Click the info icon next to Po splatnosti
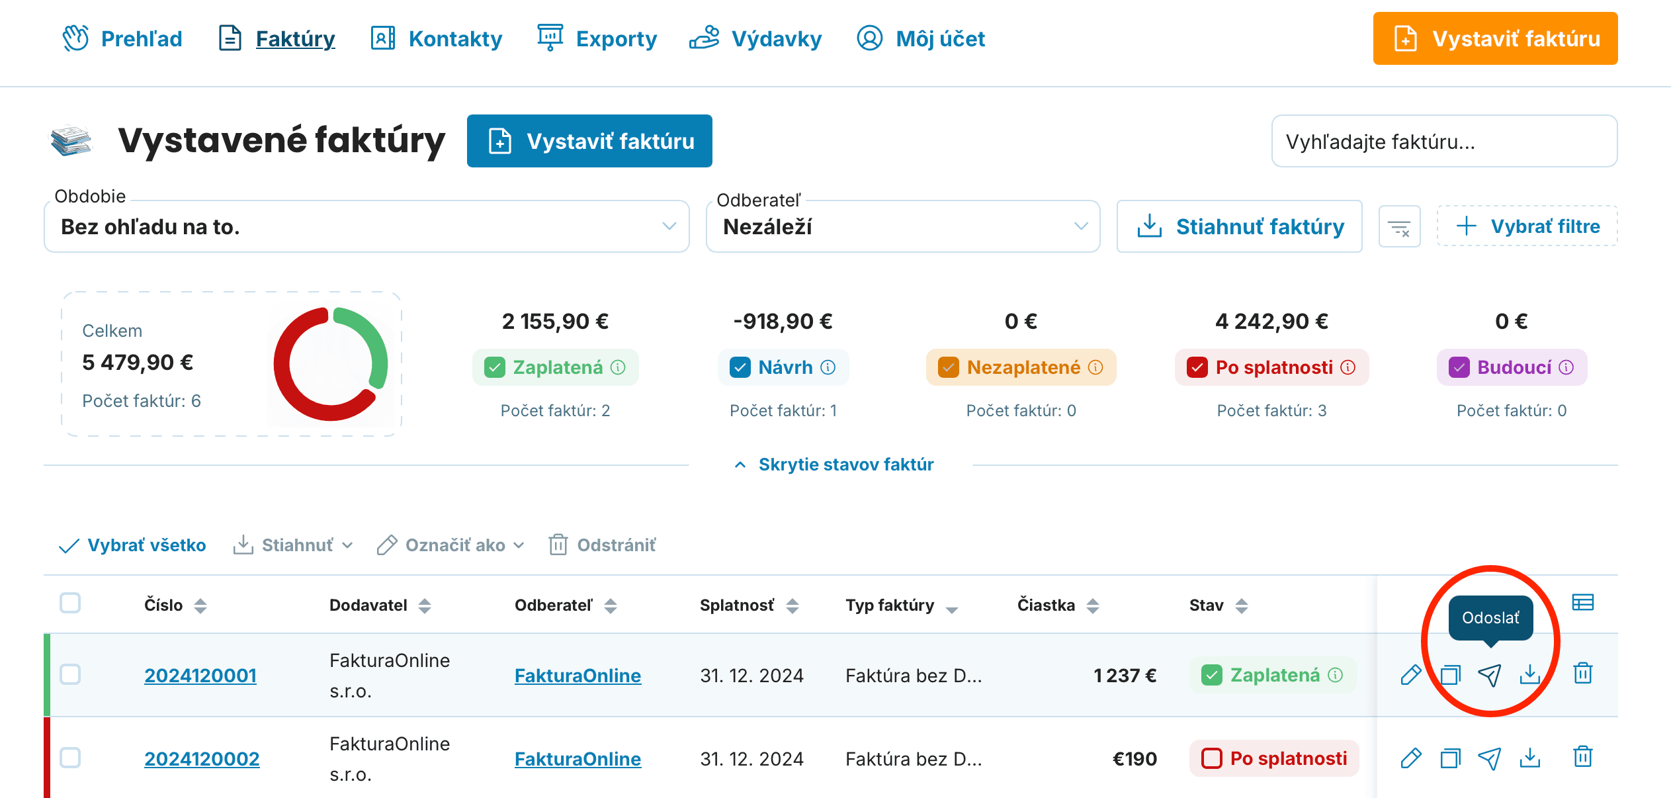1671x798 pixels. 1348,367
